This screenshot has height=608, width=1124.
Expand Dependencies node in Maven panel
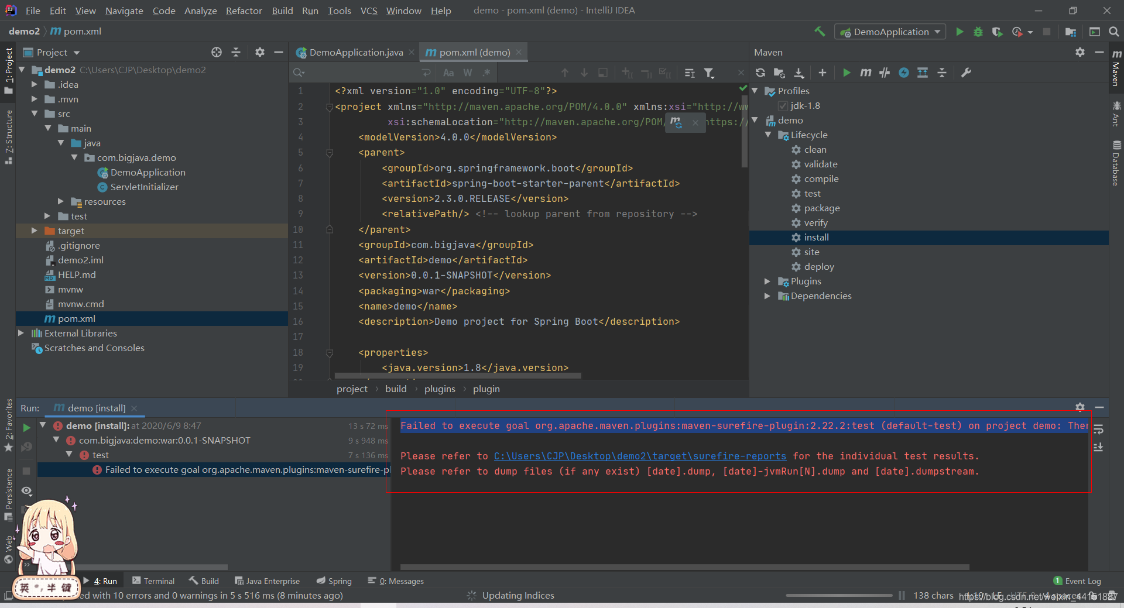click(767, 296)
